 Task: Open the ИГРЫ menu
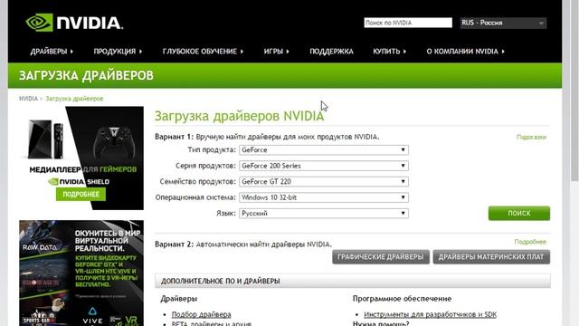(276, 52)
